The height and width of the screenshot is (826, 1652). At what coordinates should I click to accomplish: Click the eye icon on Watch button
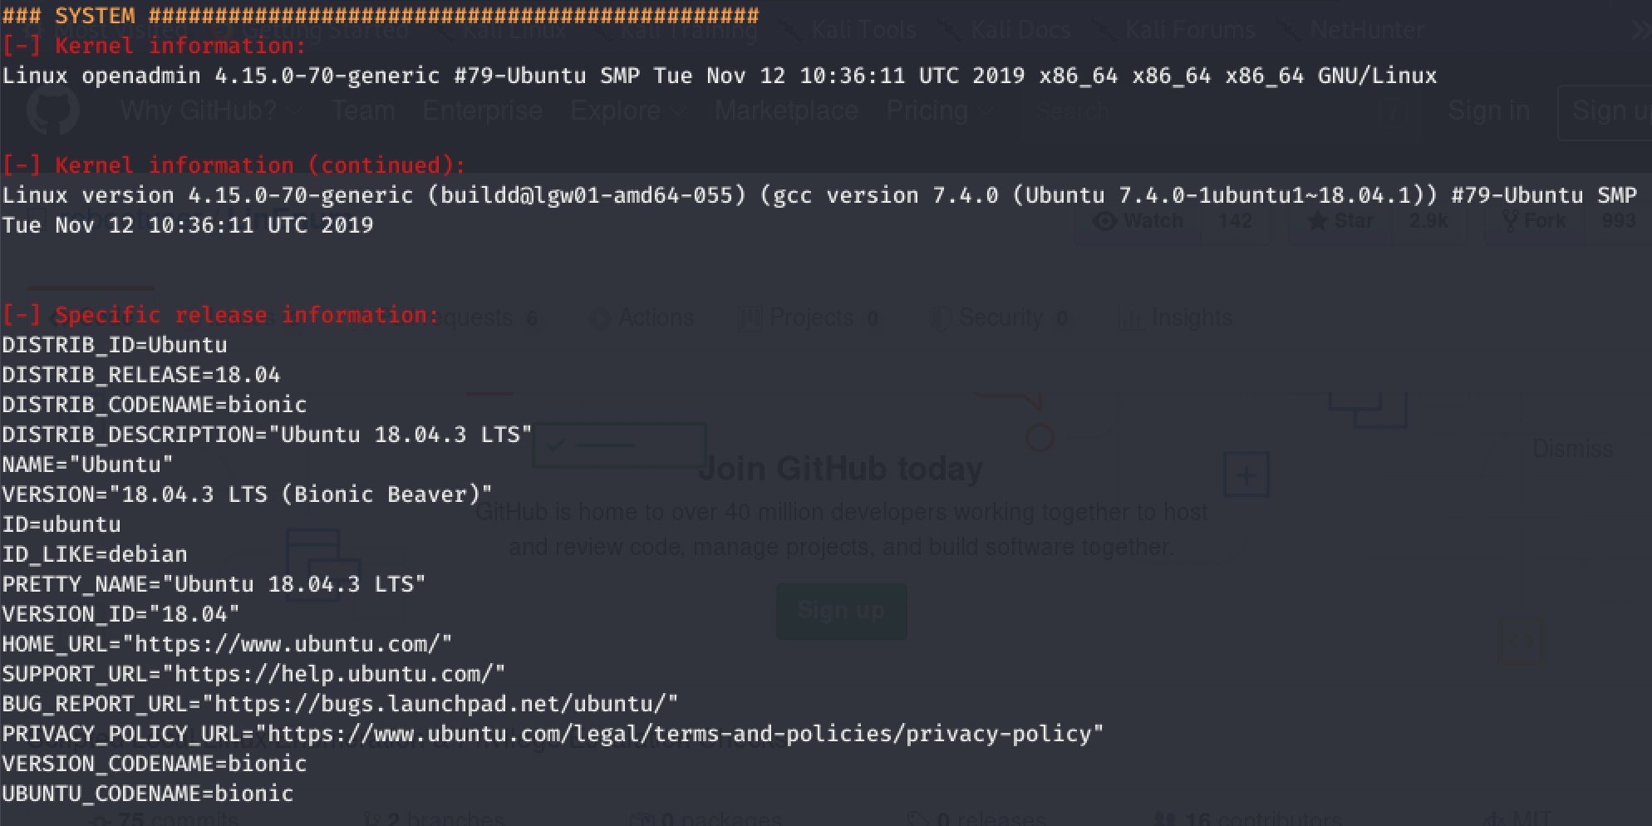pos(1104,221)
